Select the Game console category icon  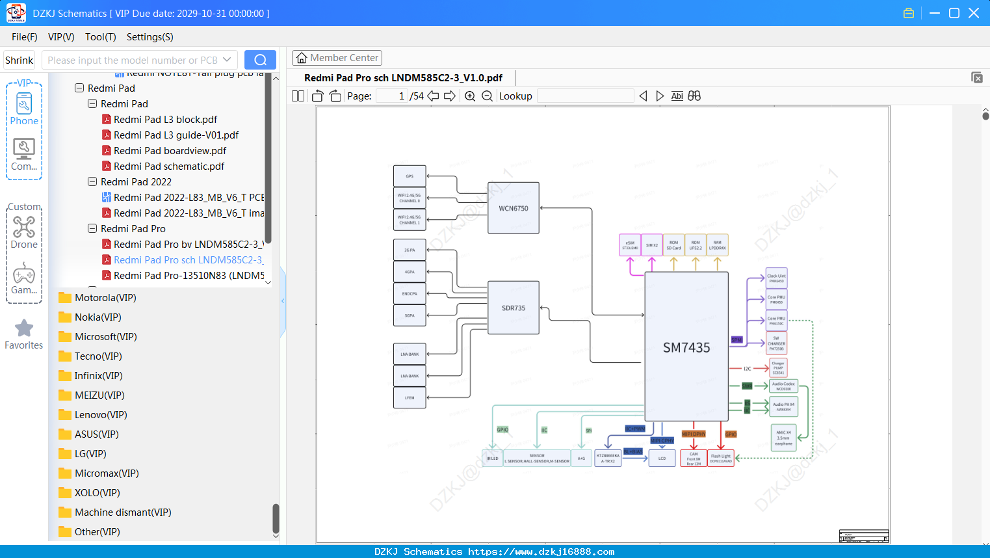tap(24, 278)
